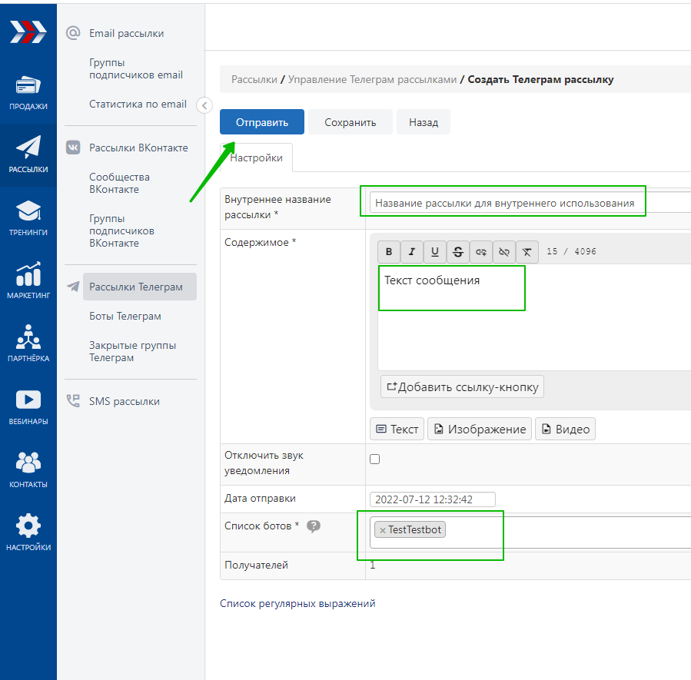The image size is (691, 680).
Task: Click the Дата отправки date field
Action: pyautogui.click(x=432, y=499)
